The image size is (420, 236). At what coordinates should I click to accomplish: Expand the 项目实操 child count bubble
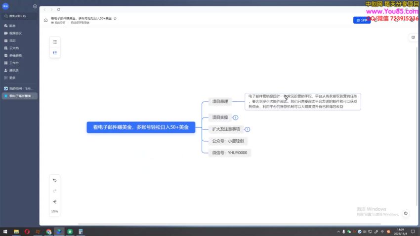pos(235,118)
